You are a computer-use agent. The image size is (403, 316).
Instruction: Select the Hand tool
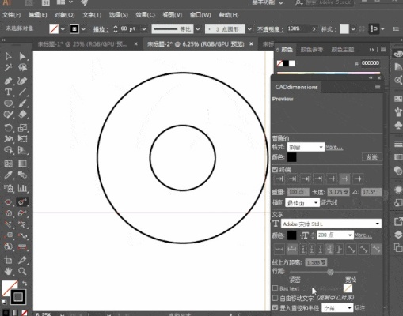pos(8,271)
